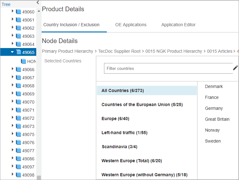This screenshot has height=180, width=239.
Task: Click the tree panel scrollbar up arrow
Action: (x=39, y=11)
